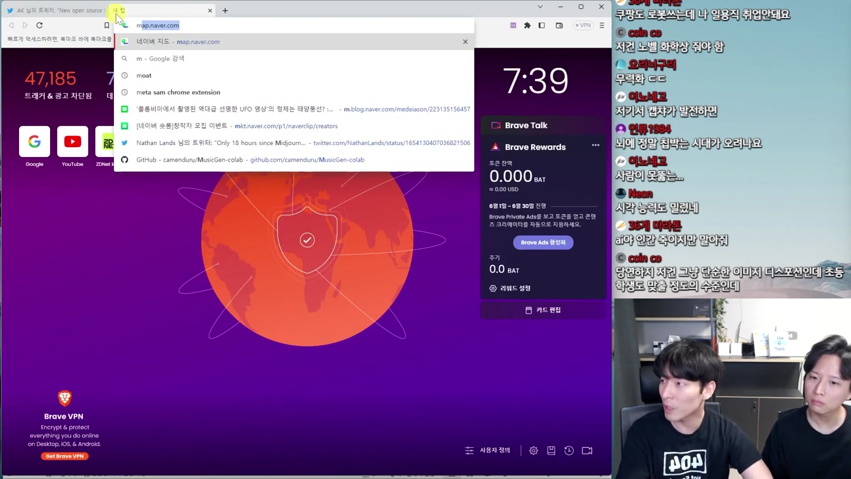Expand the tab search dropdown arrow
Image resolution: width=851 pixels, height=479 pixels.
[x=540, y=7]
